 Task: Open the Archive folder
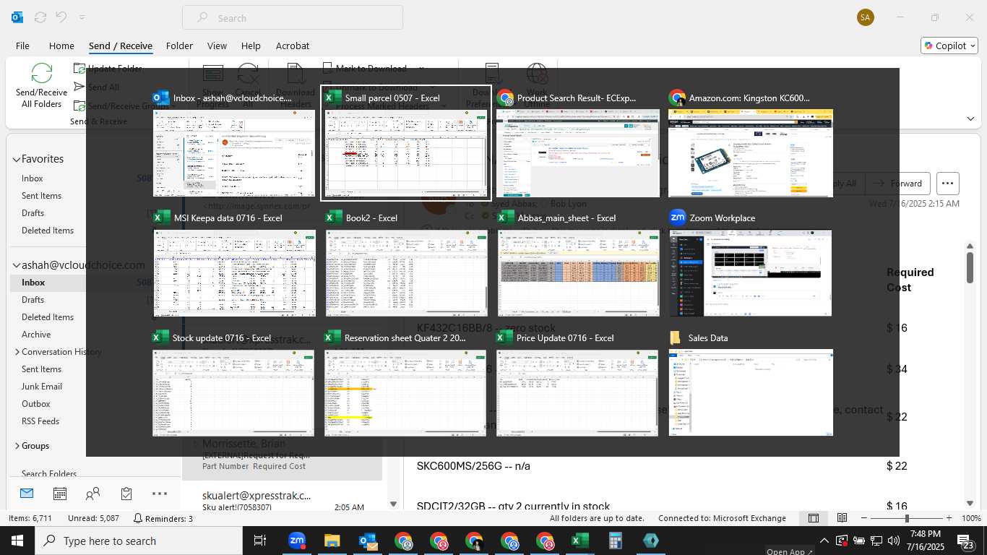[x=36, y=335]
